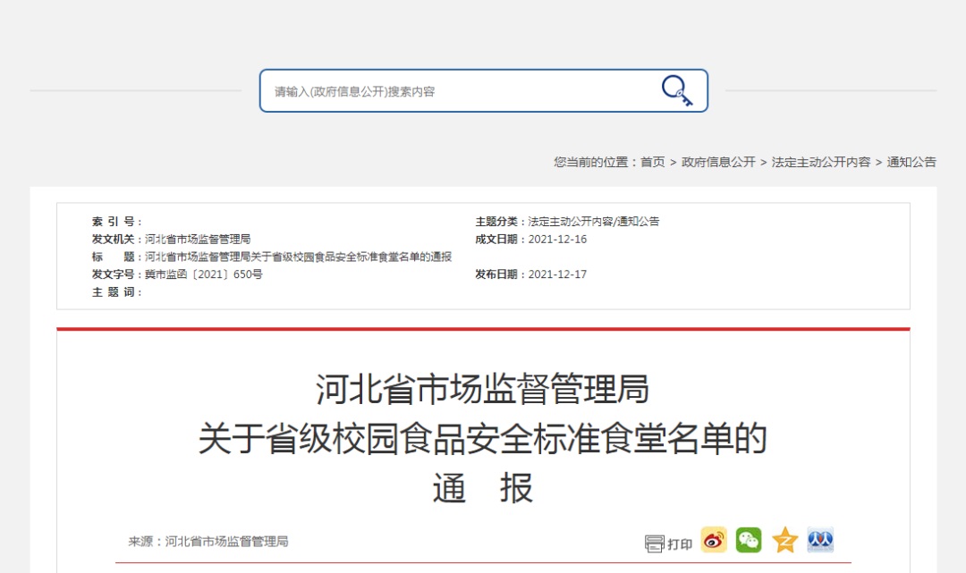The width and height of the screenshot is (966, 573).
Task: Open the 通知公告 breadcrumb link
Action: pos(911,162)
